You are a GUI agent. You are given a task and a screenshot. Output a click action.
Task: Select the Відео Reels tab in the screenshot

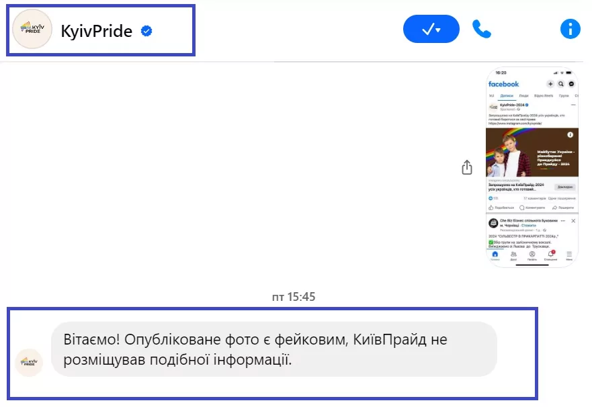pyautogui.click(x=543, y=96)
